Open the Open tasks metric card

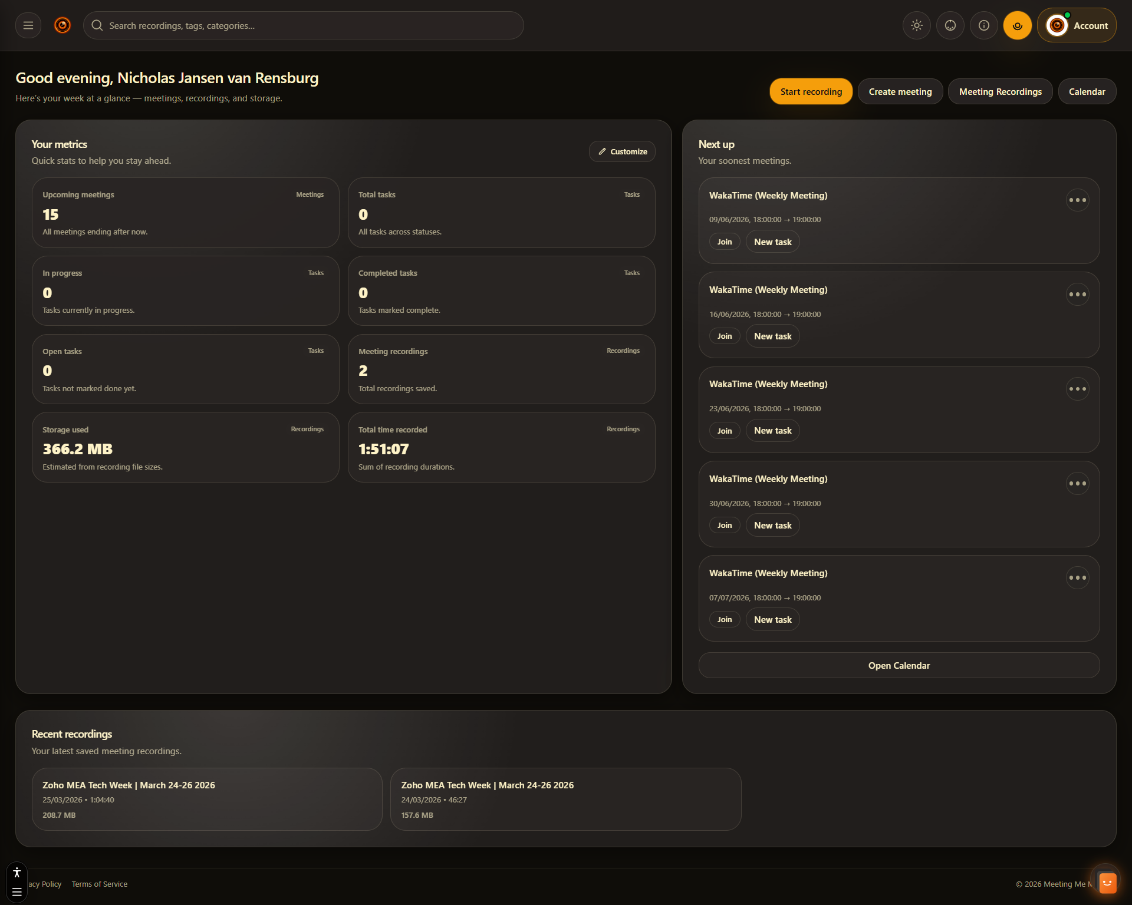click(x=185, y=369)
